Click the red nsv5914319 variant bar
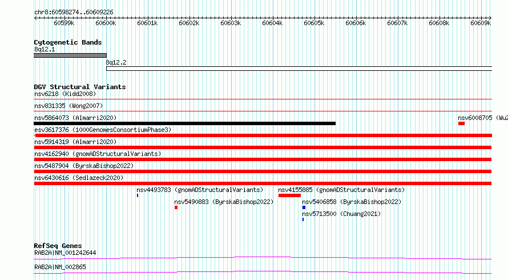The image size is (508, 280). [263, 147]
